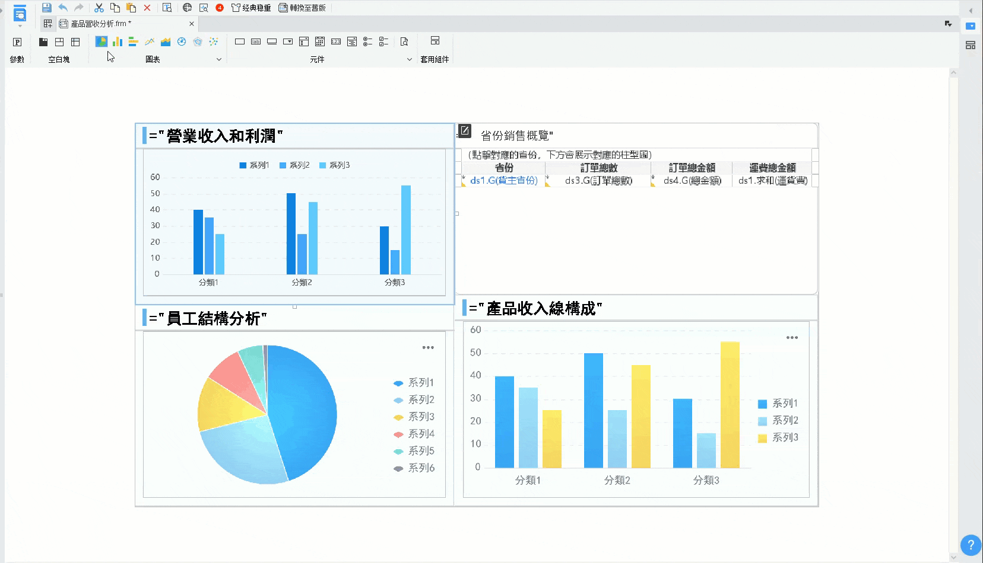Insert the dropdown selector widget

click(x=288, y=41)
